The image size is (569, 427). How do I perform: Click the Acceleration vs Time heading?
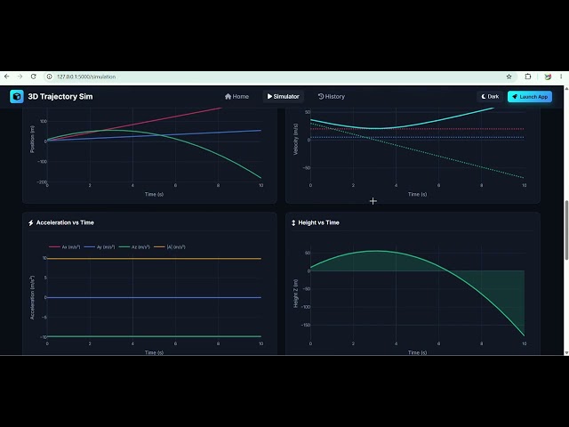tap(65, 222)
